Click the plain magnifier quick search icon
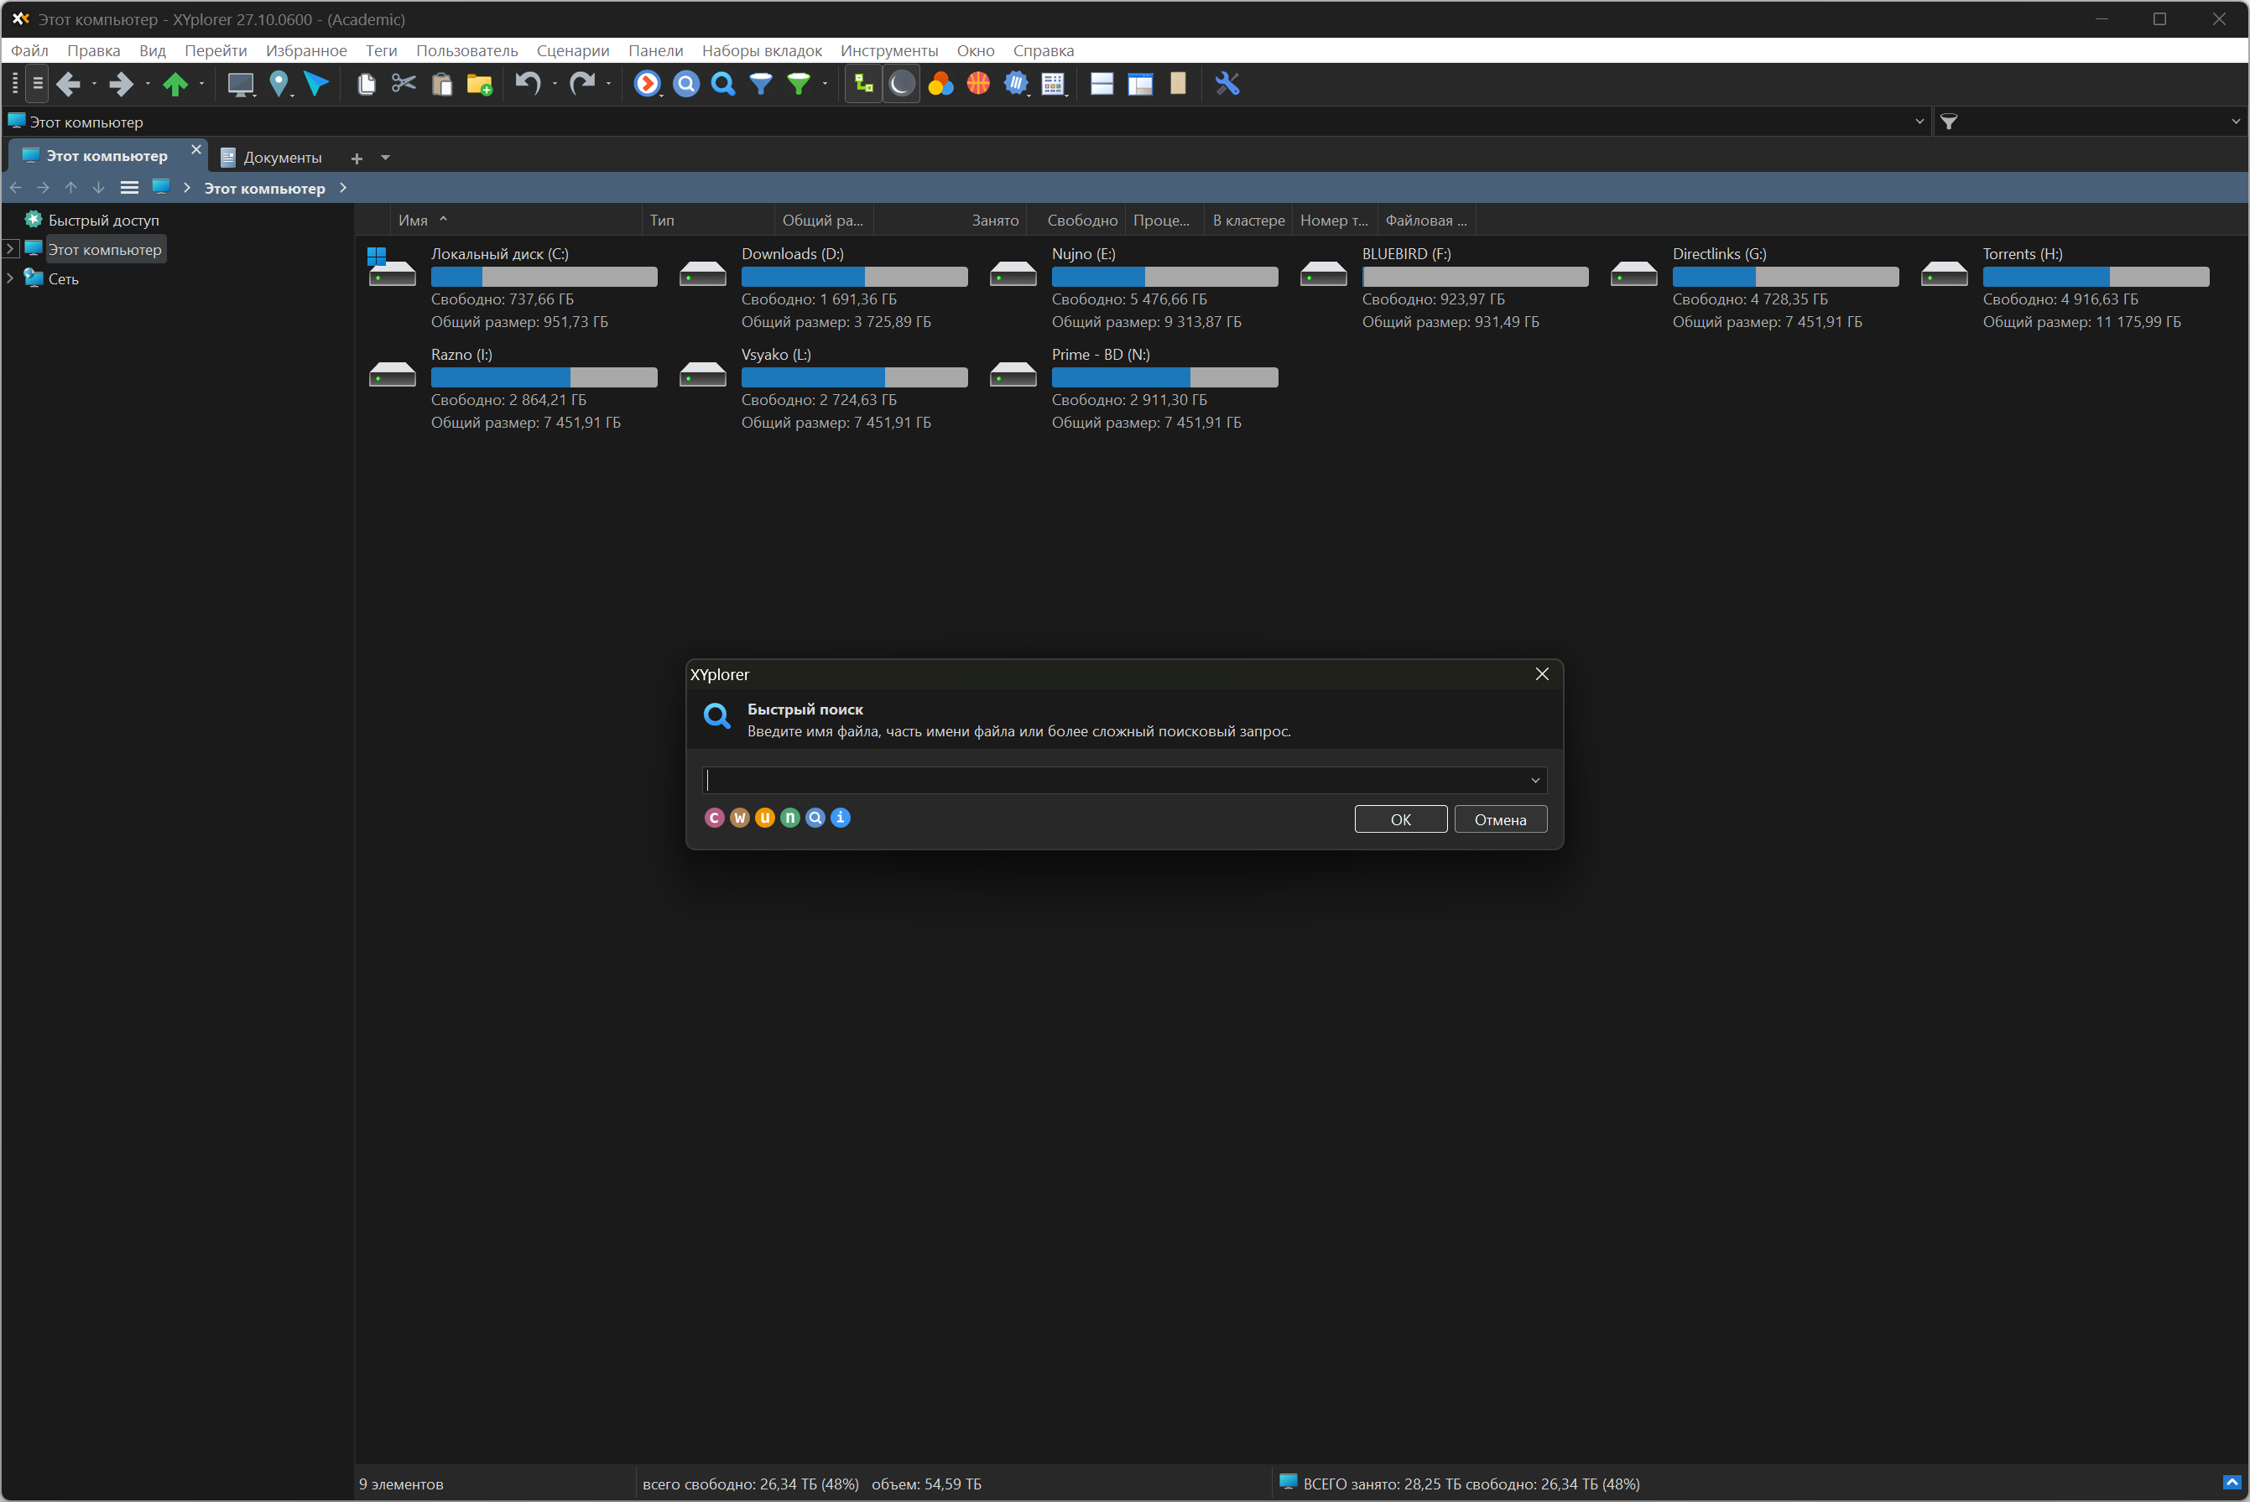The height and width of the screenshot is (1502, 2250). [x=723, y=85]
